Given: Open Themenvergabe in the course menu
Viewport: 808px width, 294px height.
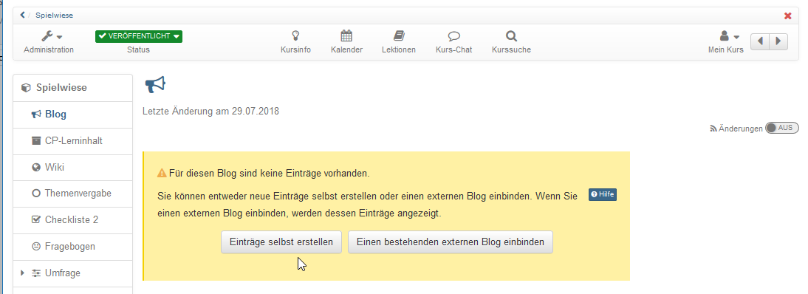Looking at the screenshot, I should [72, 194].
